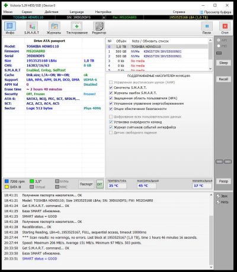Click the UDMA-6 value
Screen dimensions: 237x272
[90, 80]
